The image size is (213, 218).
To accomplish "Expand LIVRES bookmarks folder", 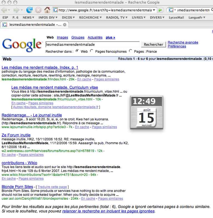I will pyautogui.click(x=139, y=17).
